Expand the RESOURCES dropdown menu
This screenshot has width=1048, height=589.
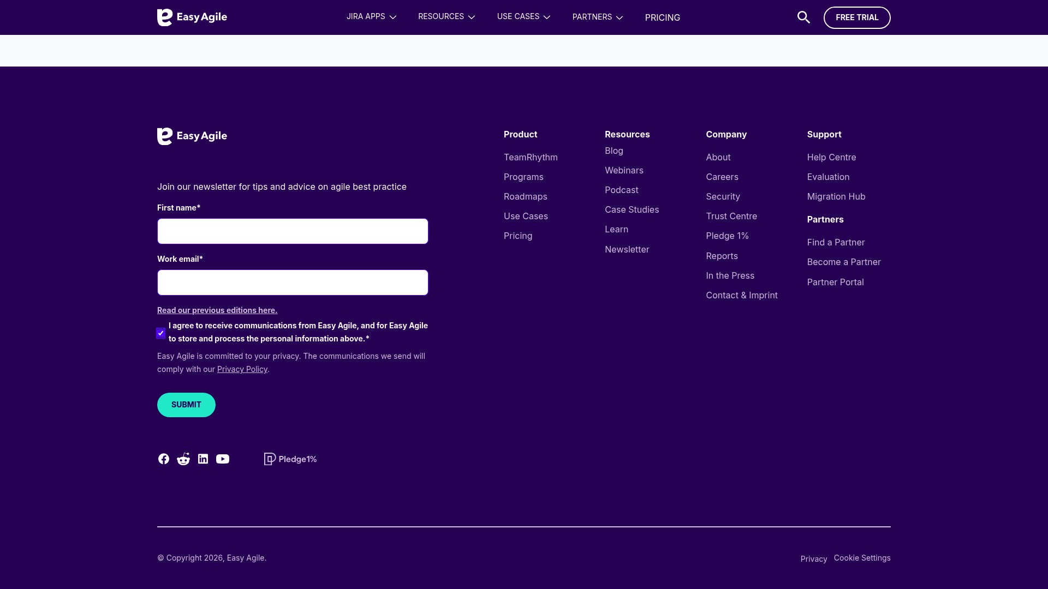click(446, 17)
